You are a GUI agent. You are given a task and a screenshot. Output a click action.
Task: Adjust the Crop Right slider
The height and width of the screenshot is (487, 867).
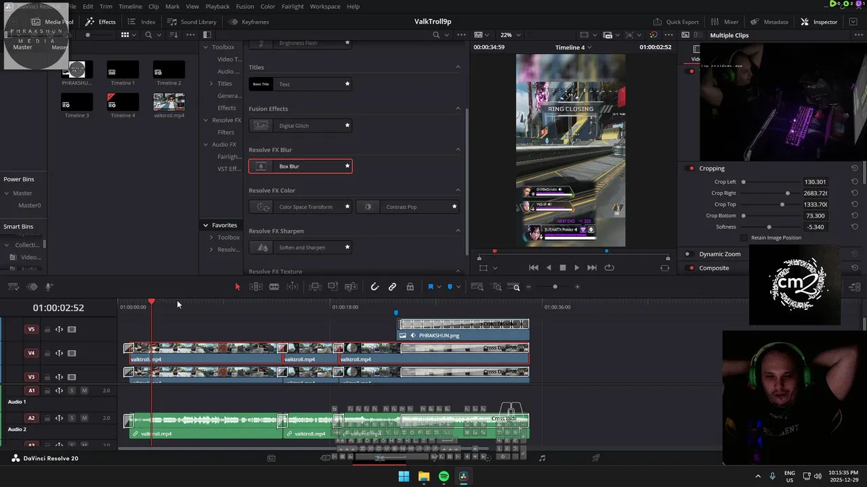pyautogui.click(x=788, y=193)
